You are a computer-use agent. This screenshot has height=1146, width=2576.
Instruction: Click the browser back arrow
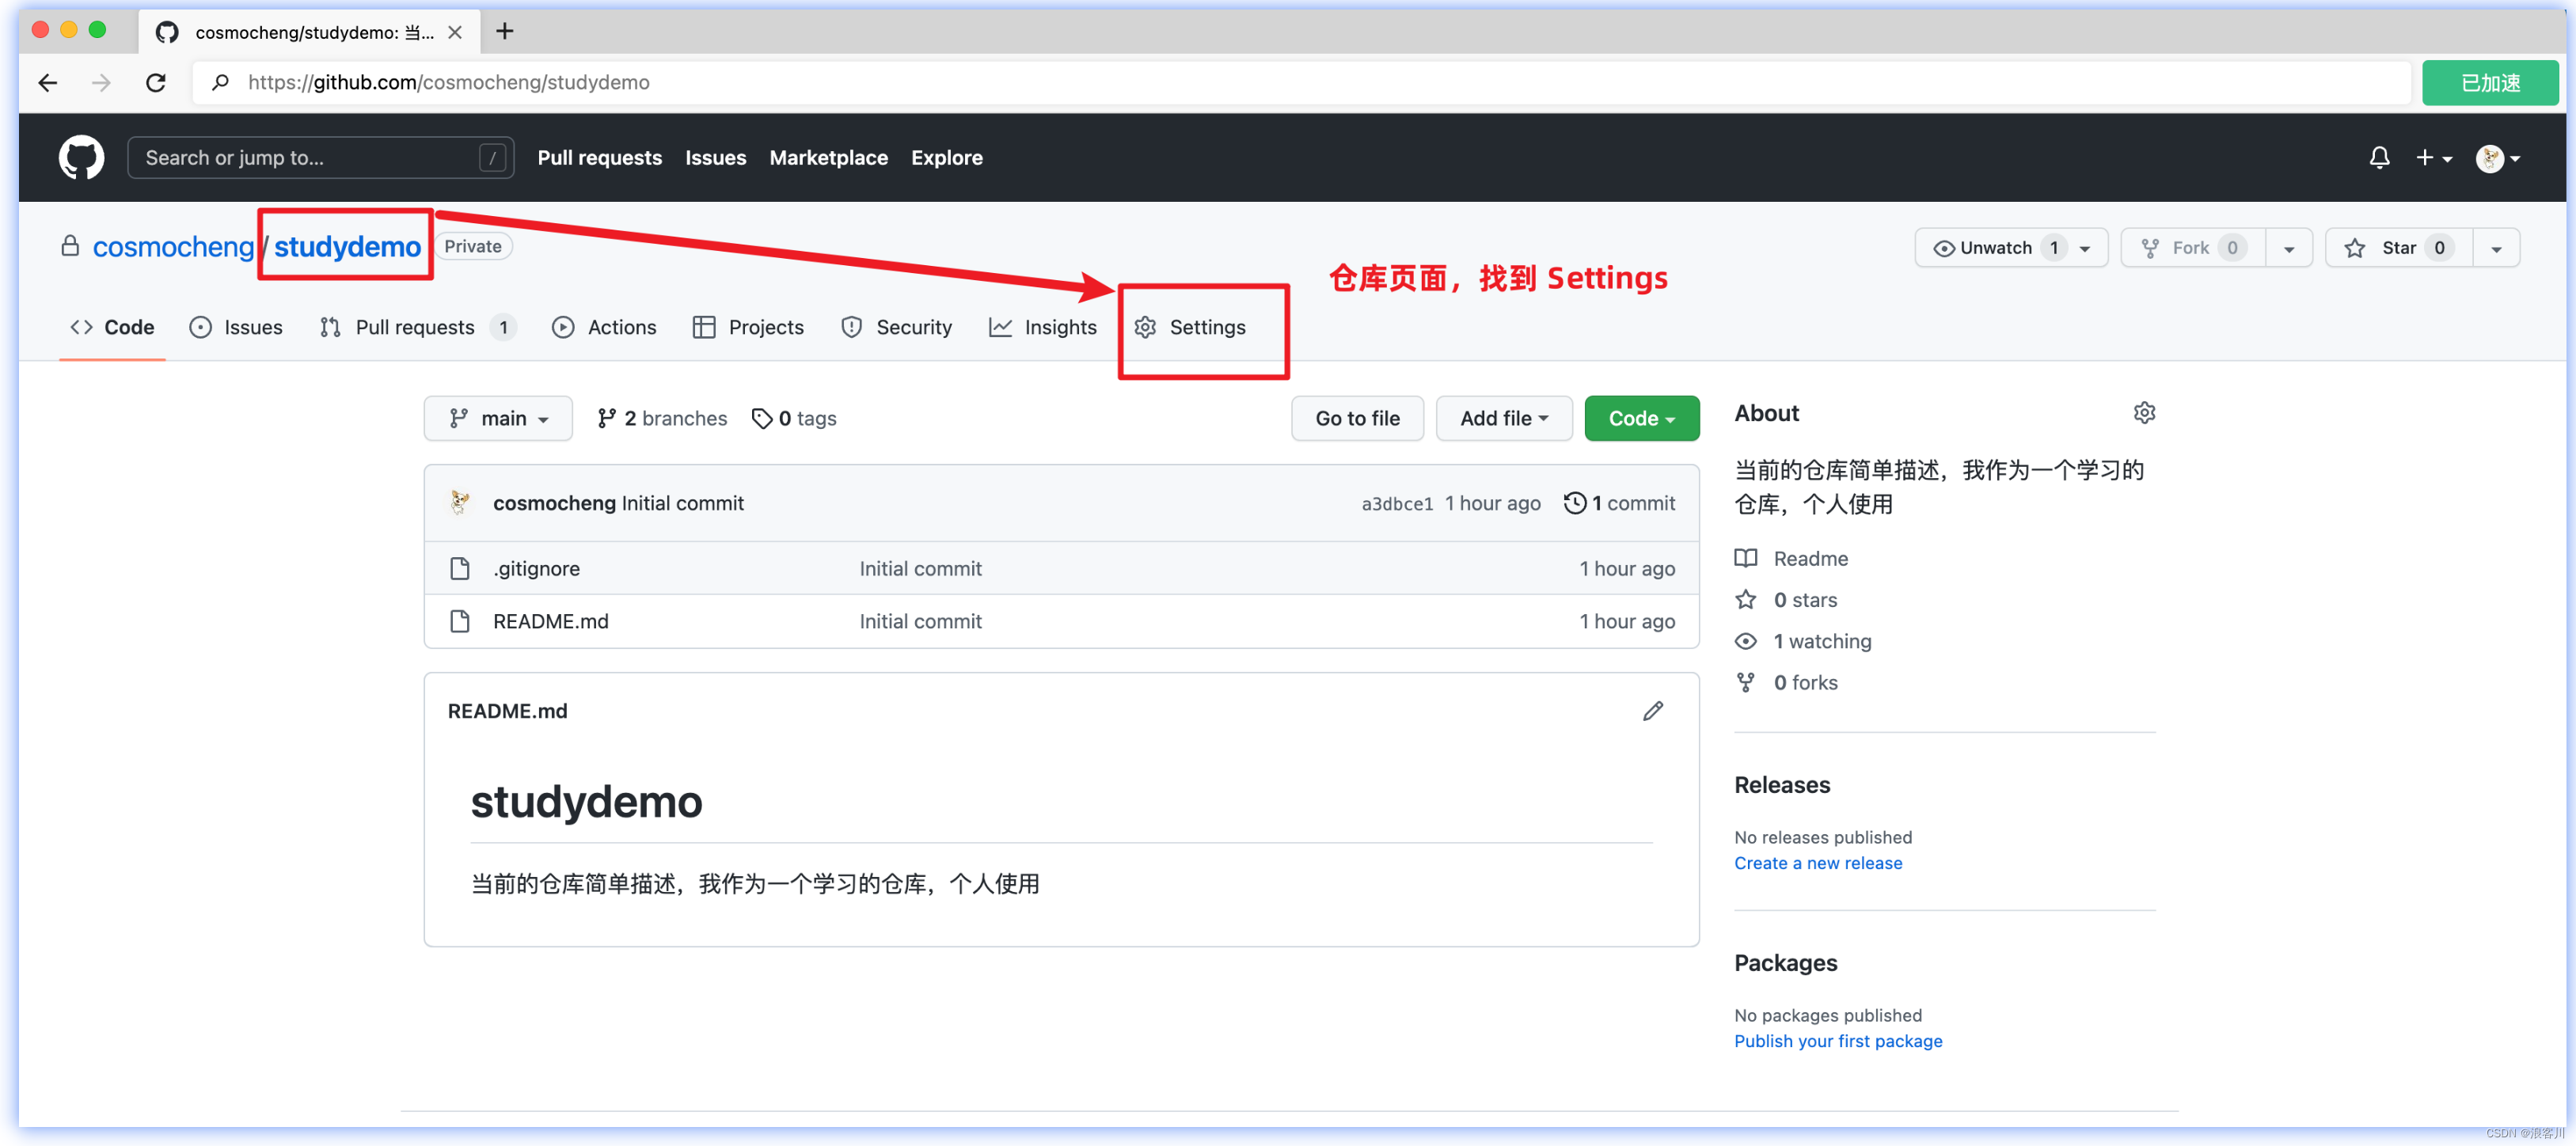(x=48, y=82)
